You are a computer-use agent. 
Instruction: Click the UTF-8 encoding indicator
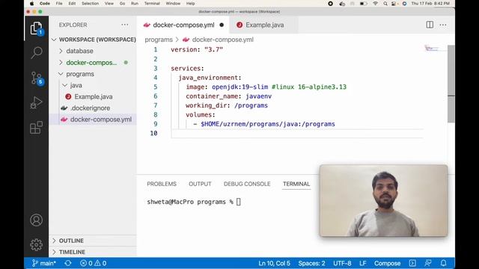pos(342,263)
